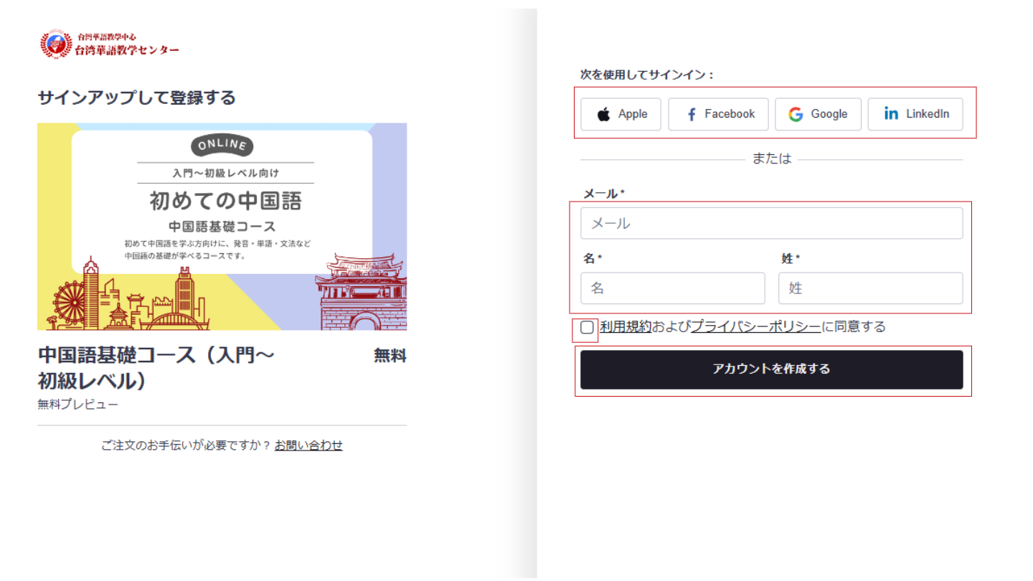The width and height of the screenshot is (1033, 581).
Task: Open the 利用規約 link
Action: (x=625, y=327)
